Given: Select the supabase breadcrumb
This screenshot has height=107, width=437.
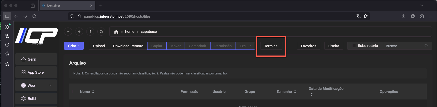Looking at the screenshot, I should tap(149, 32).
